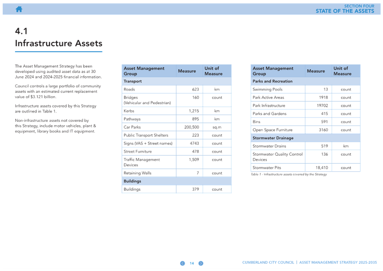Click the Signs value 4743
This screenshot has height=271, width=383.
(x=194, y=143)
